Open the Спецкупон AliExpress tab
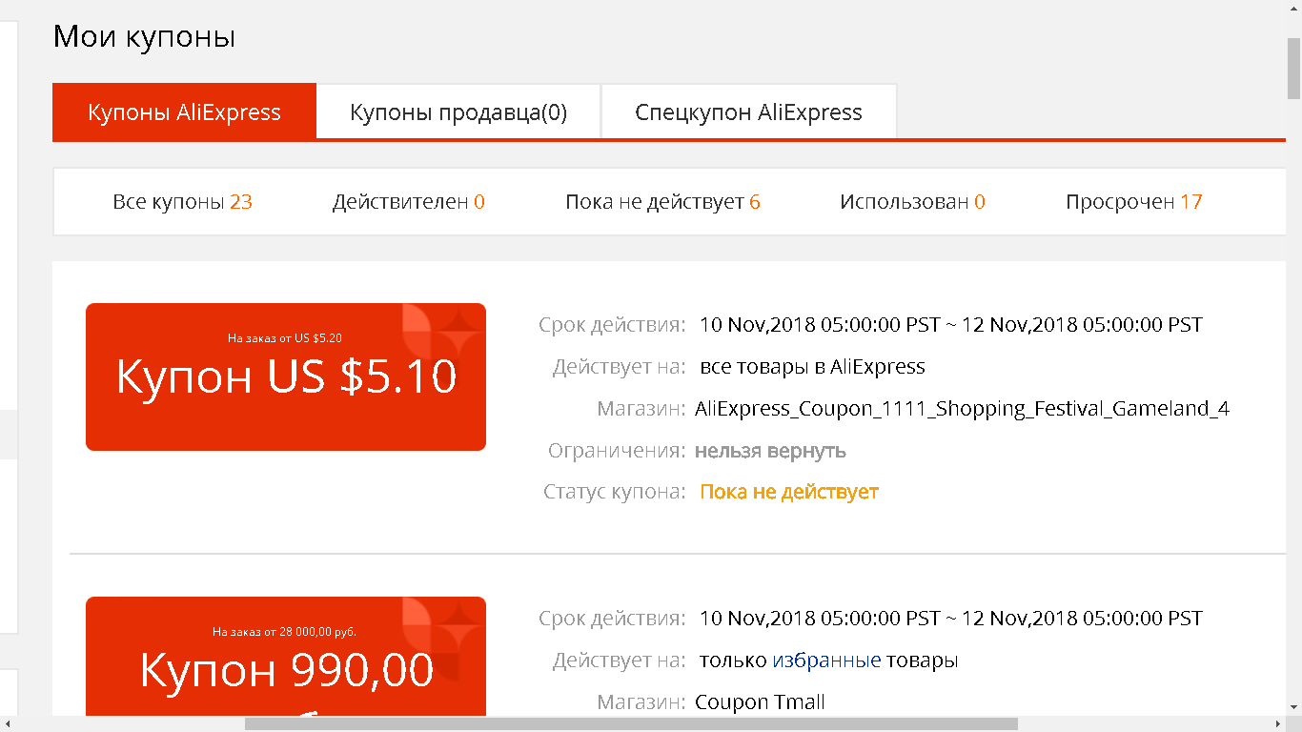 tap(748, 112)
